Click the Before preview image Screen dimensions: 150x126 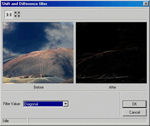pos(38,53)
